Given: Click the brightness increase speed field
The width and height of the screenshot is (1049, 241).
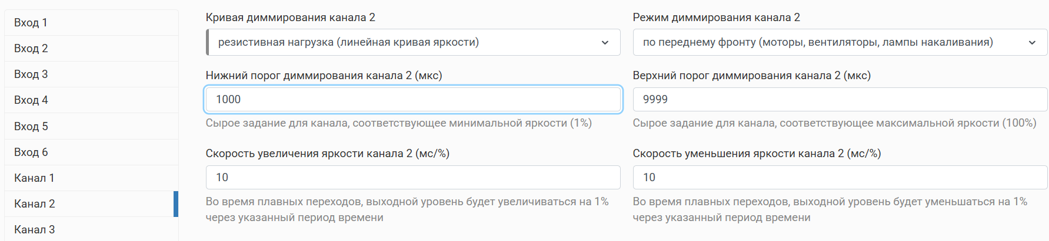Looking at the screenshot, I should (x=413, y=177).
